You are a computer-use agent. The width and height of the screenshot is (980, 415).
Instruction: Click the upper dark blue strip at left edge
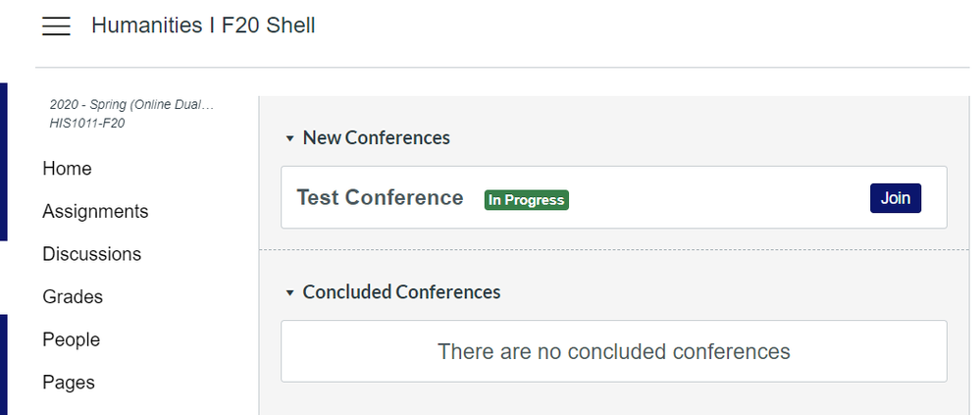point(3,162)
